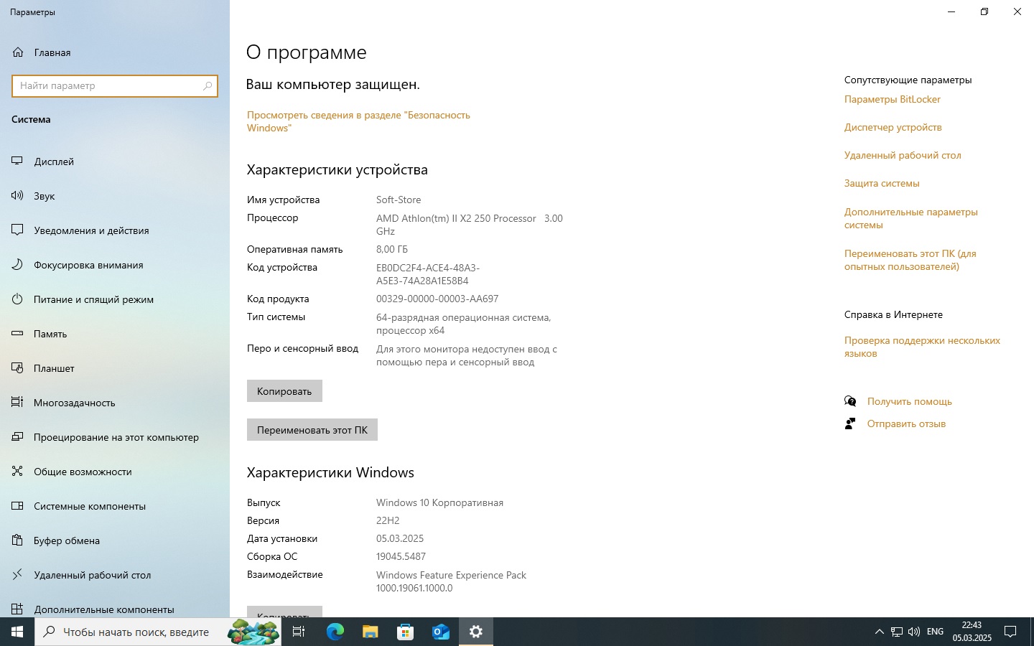Select edition Windows 10 Корпоративная

click(x=439, y=502)
